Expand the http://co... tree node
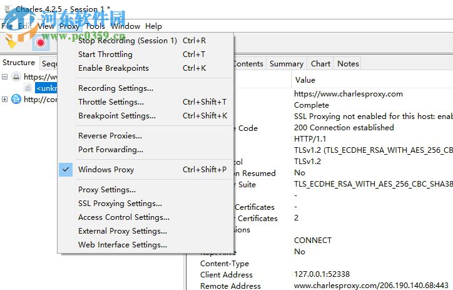 pos(4,100)
